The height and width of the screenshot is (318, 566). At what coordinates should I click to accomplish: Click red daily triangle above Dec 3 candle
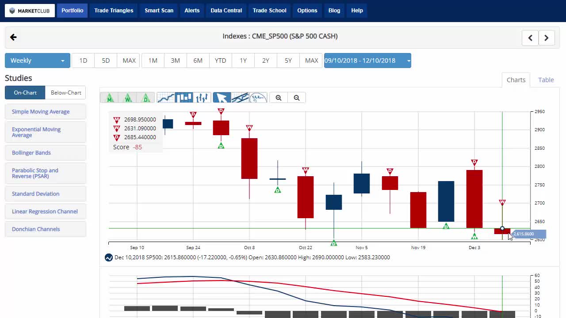(x=474, y=162)
